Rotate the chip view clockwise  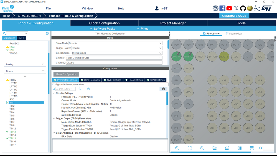(x=214, y=148)
